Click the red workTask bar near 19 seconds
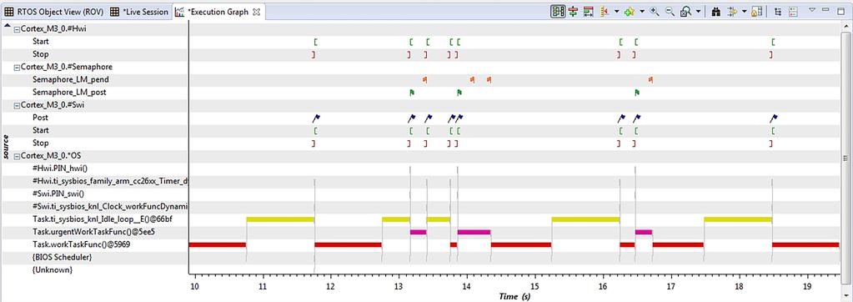Image resolution: width=853 pixels, height=302 pixels. coord(805,245)
